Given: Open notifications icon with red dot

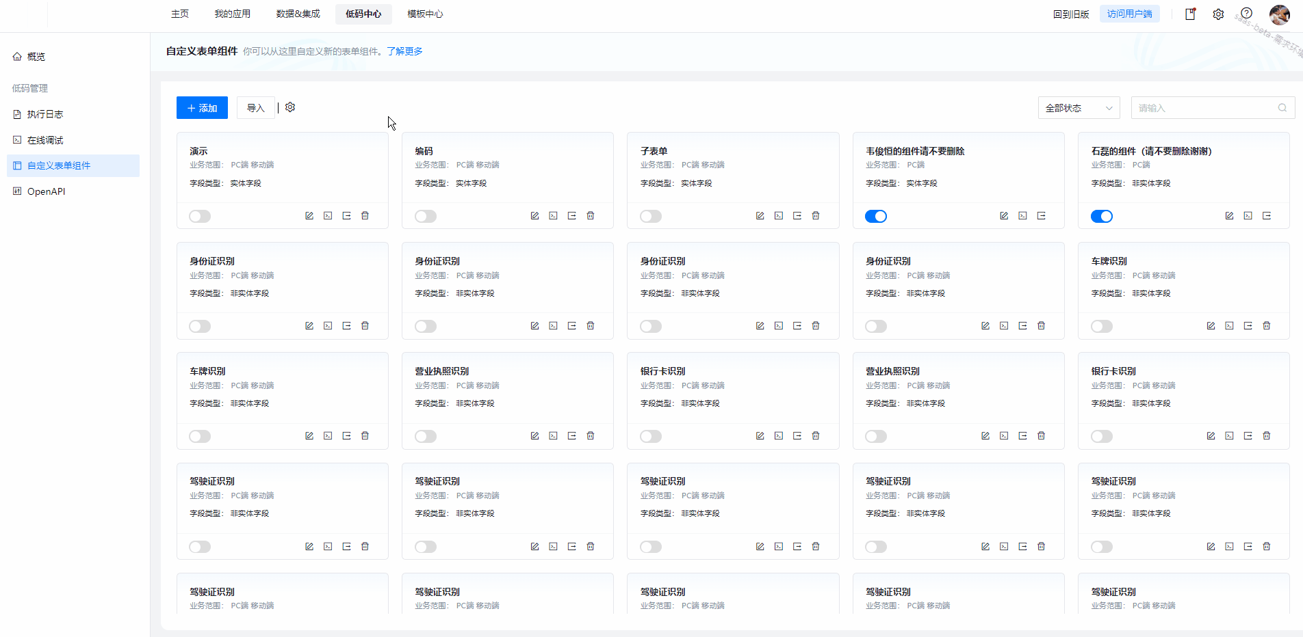Looking at the screenshot, I should 1191,14.
